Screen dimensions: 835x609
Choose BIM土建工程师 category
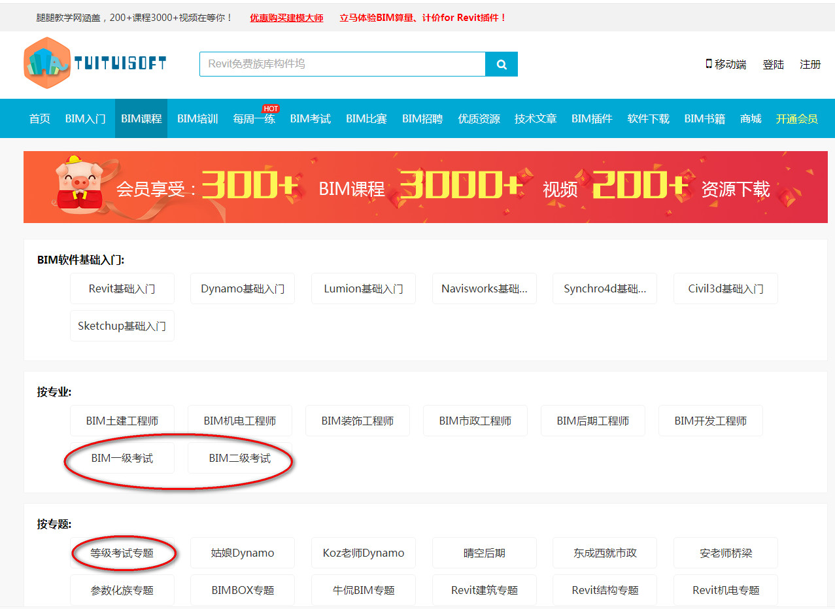[x=122, y=421]
